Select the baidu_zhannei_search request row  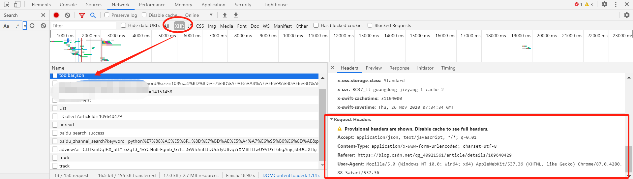185,141
